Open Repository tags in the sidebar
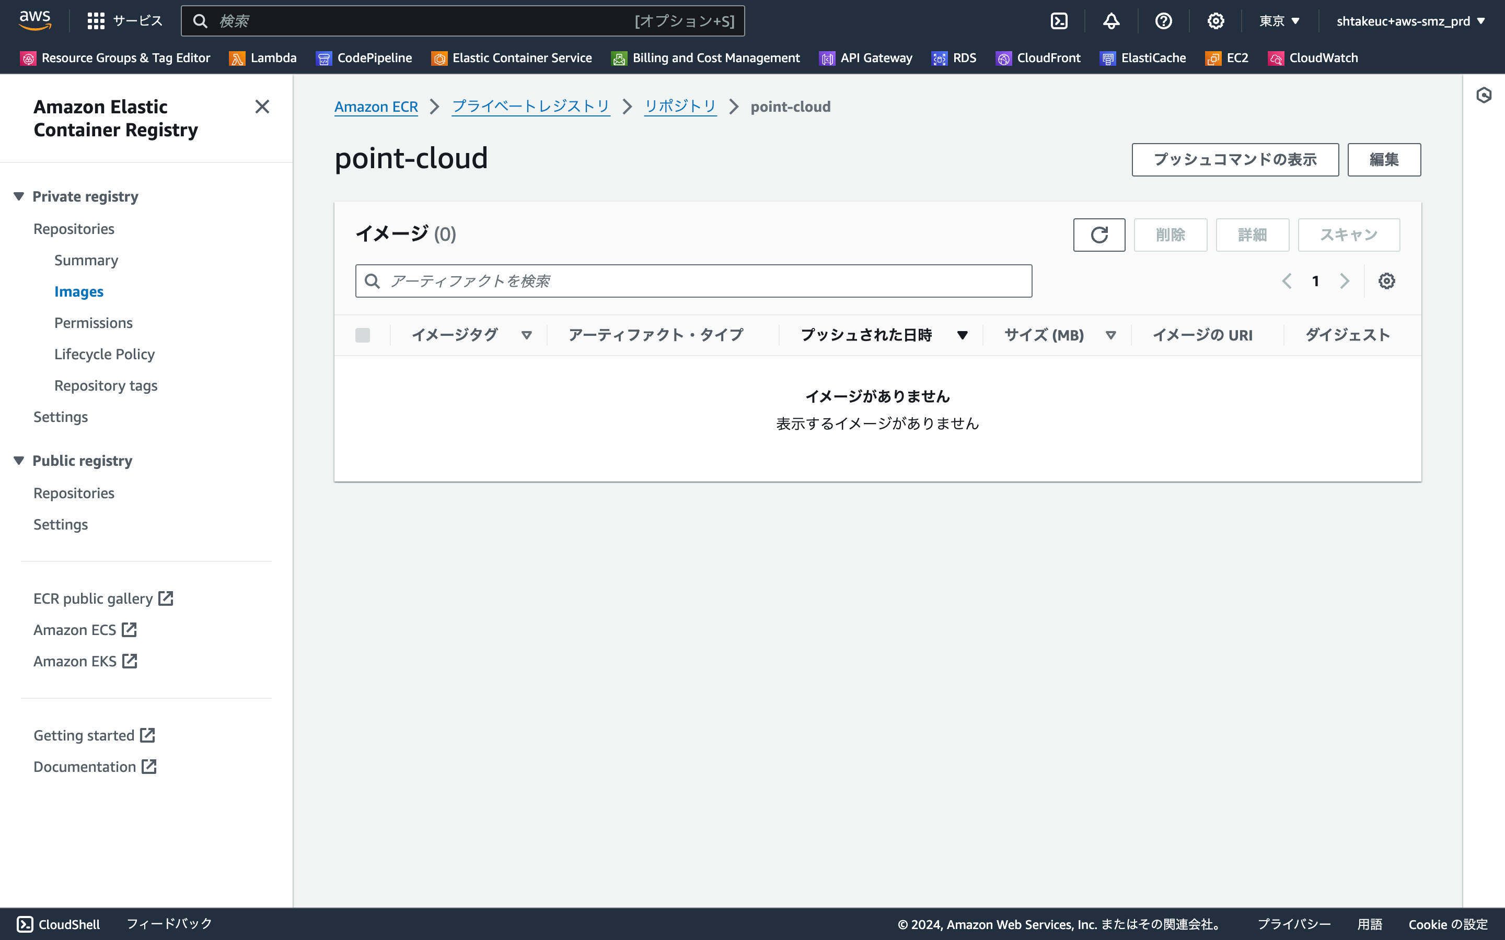Image resolution: width=1505 pixels, height=940 pixels. coord(106,385)
